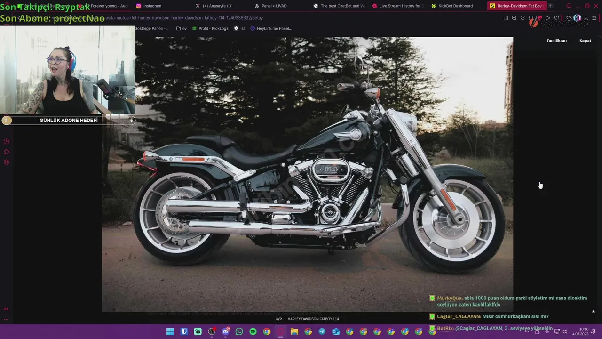Open the !sr bookmark
Viewport: 602px width, 339px height.
click(x=239, y=28)
